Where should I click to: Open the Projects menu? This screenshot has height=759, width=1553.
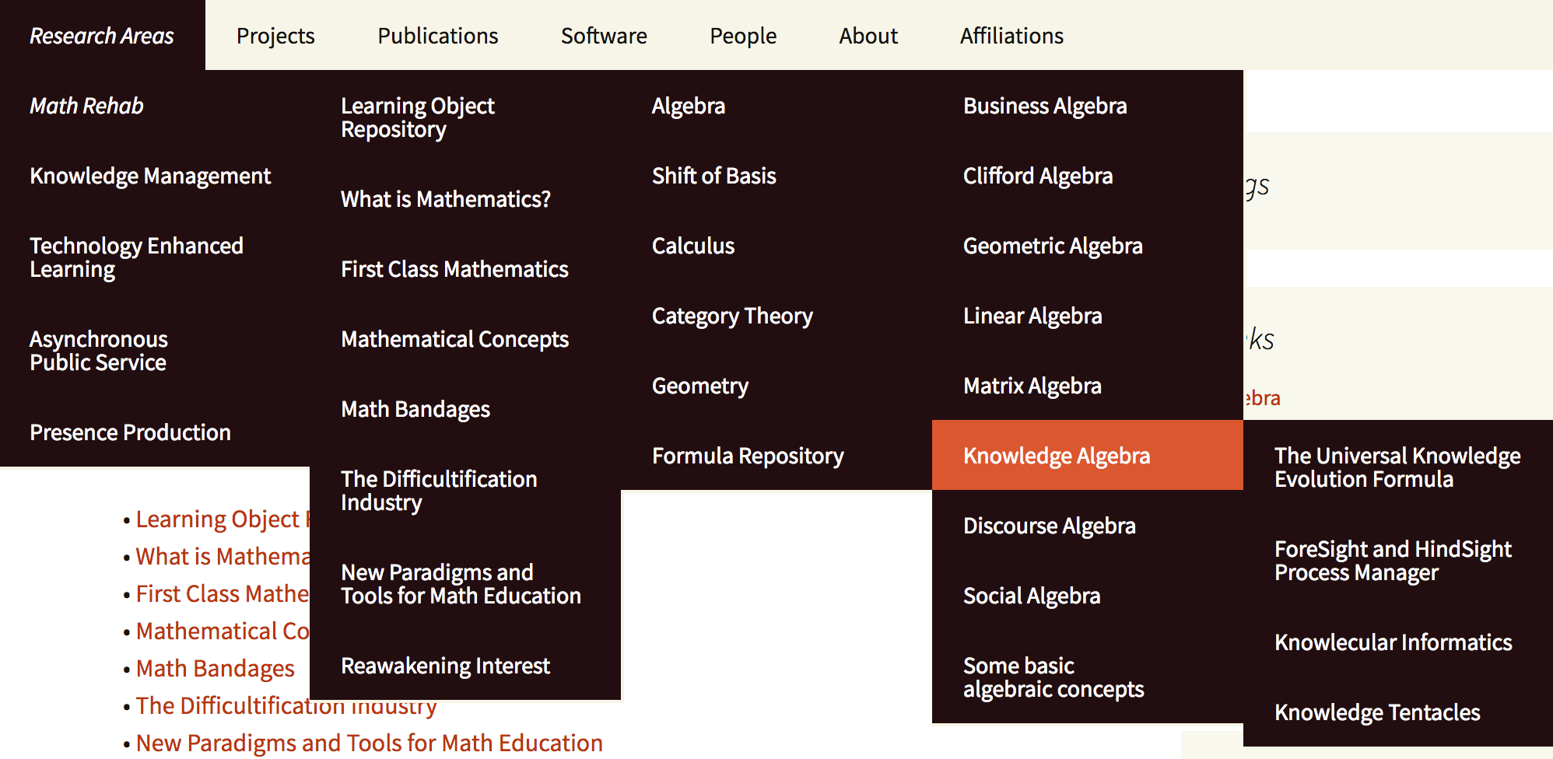pyautogui.click(x=275, y=36)
